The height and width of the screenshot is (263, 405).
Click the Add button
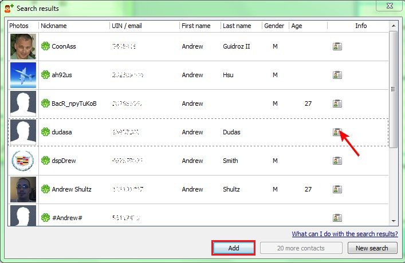234,248
